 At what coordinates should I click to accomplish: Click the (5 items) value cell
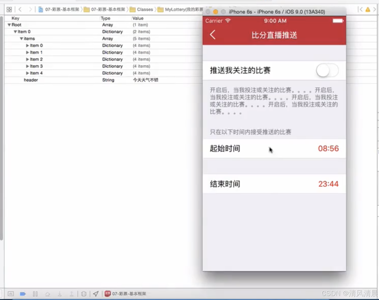point(141,39)
